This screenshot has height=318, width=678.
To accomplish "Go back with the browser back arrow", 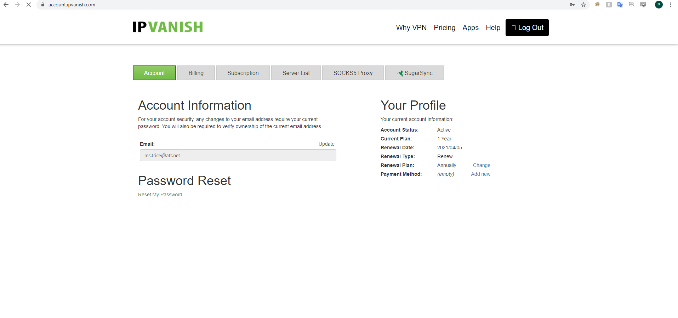I will click(x=6, y=5).
